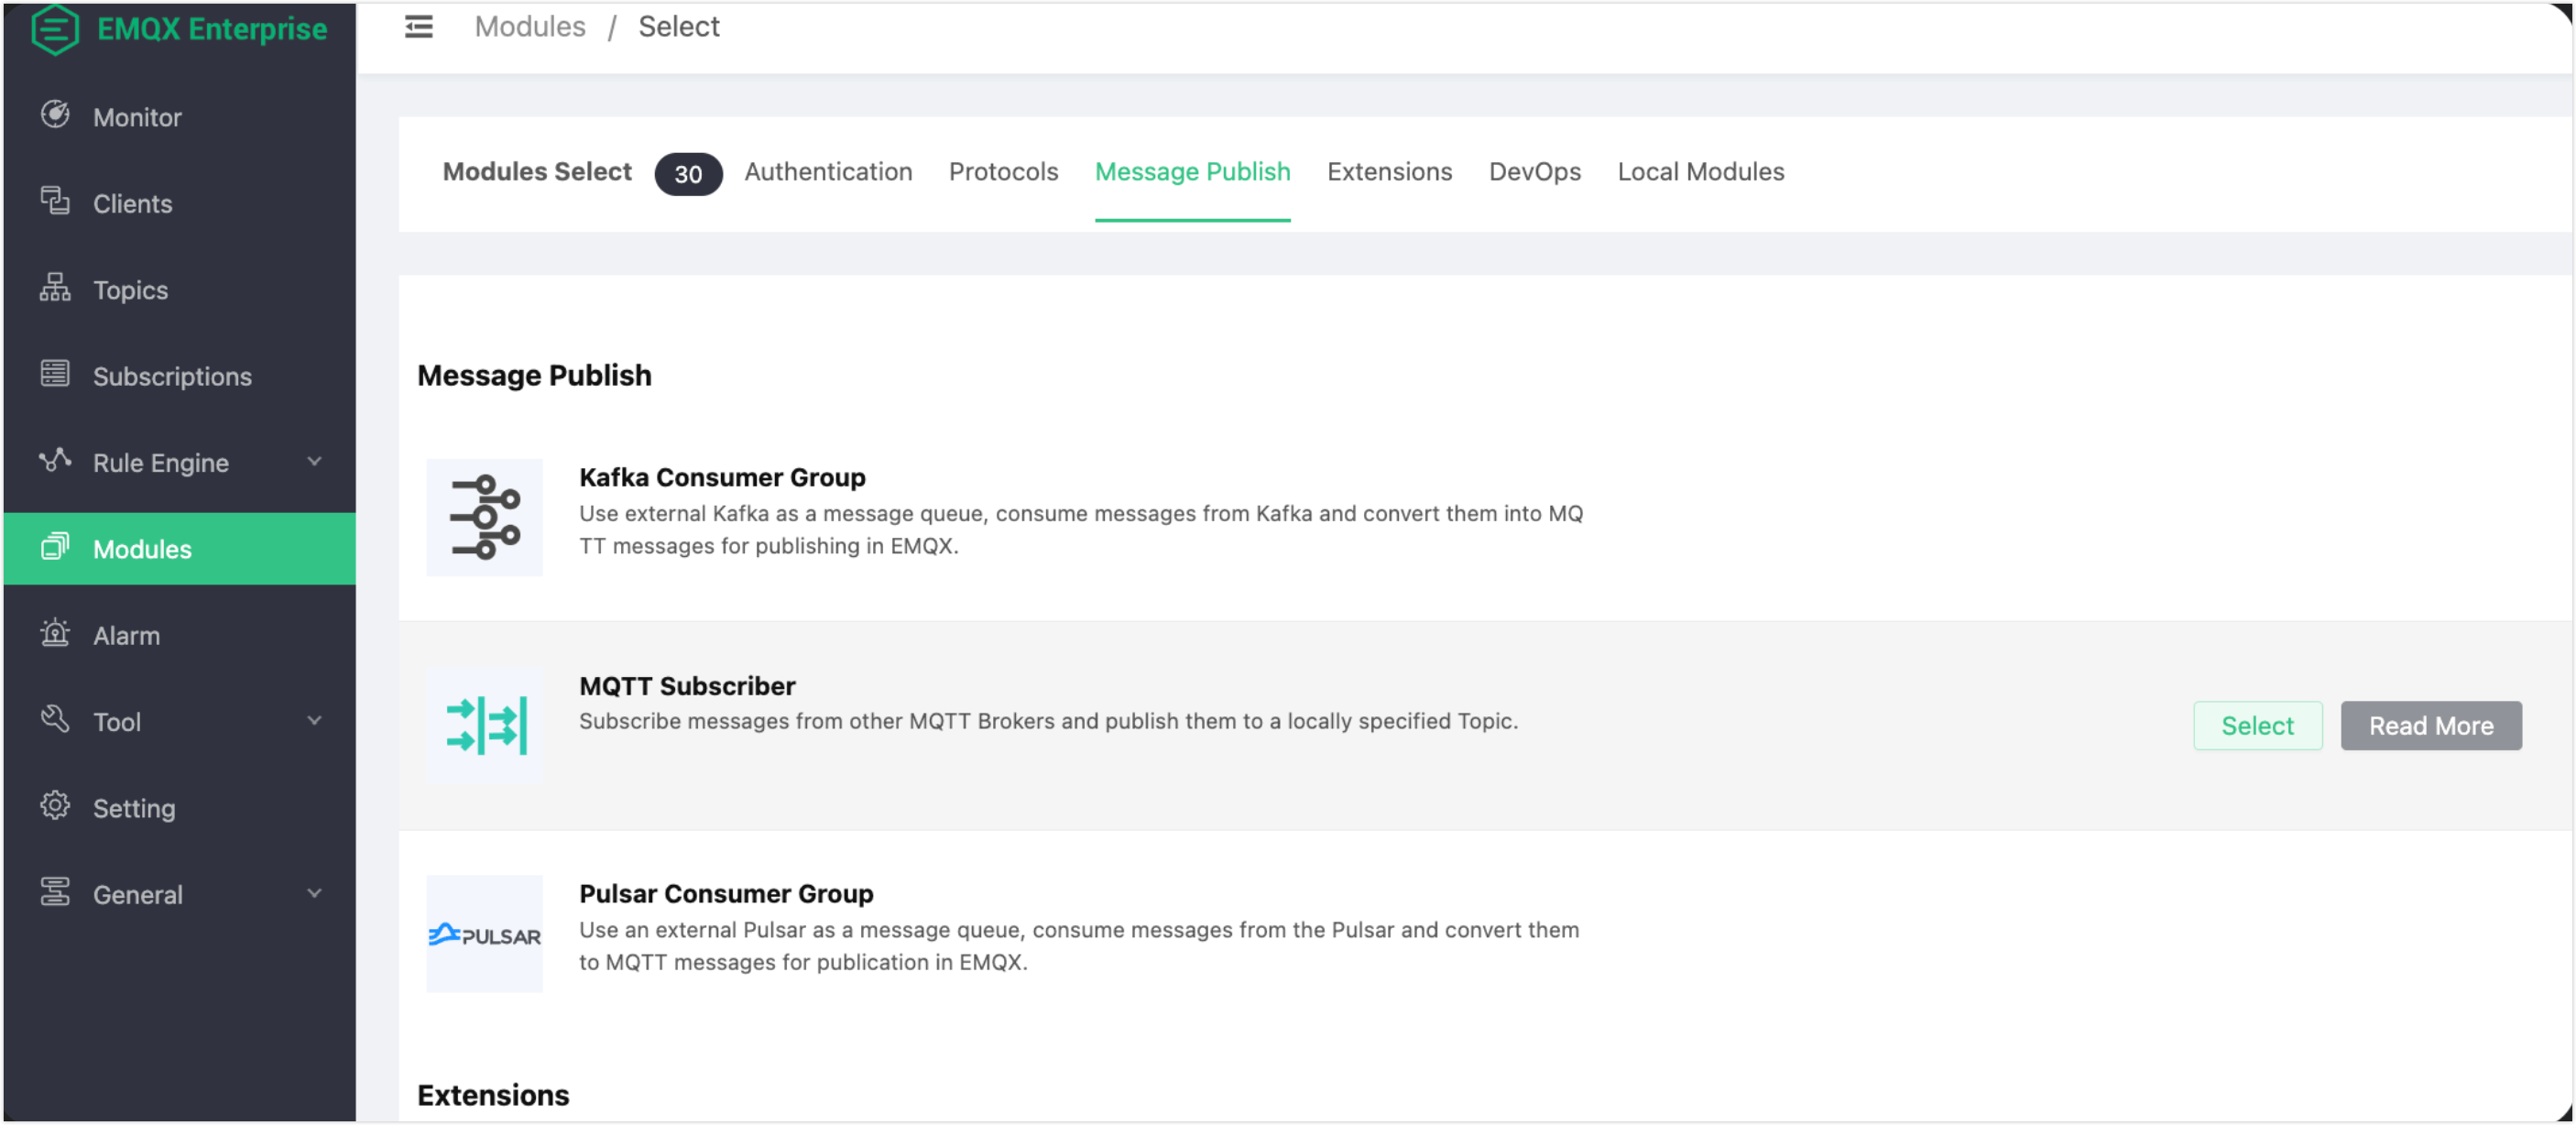Click the Pulsar logo thumbnail

(x=485, y=934)
